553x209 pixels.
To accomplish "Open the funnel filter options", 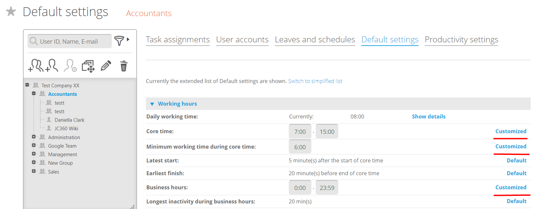I will pyautogui.click(x=119, y=41).
